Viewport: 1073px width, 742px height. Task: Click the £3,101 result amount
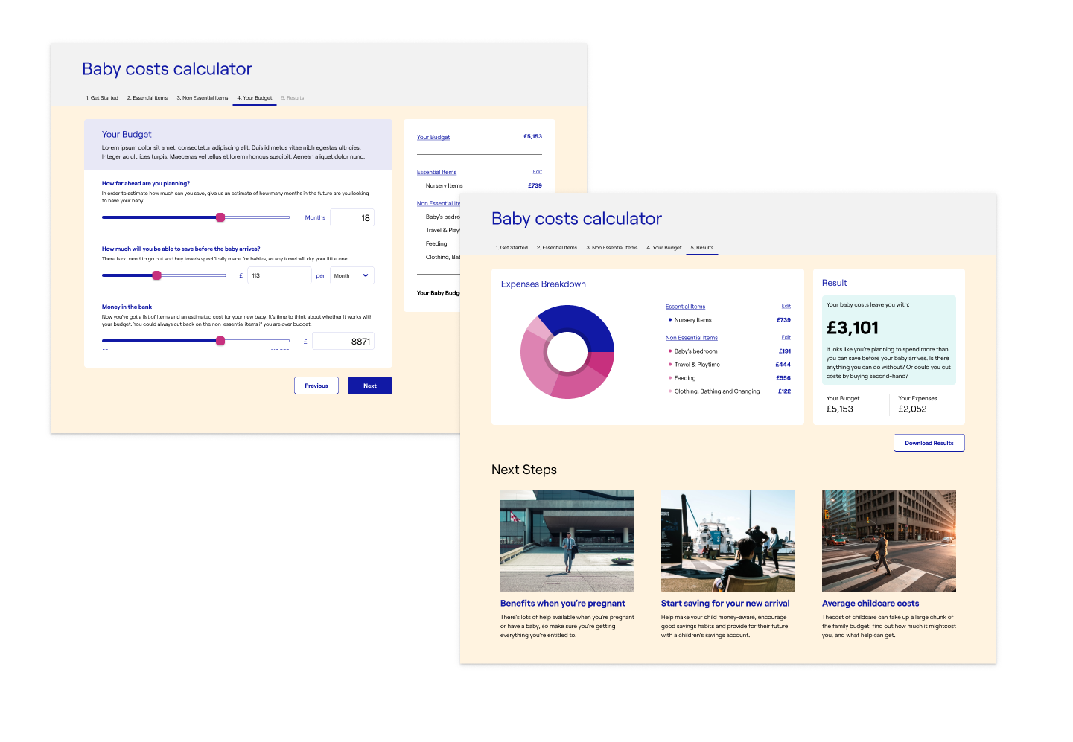tap(853, 328)
